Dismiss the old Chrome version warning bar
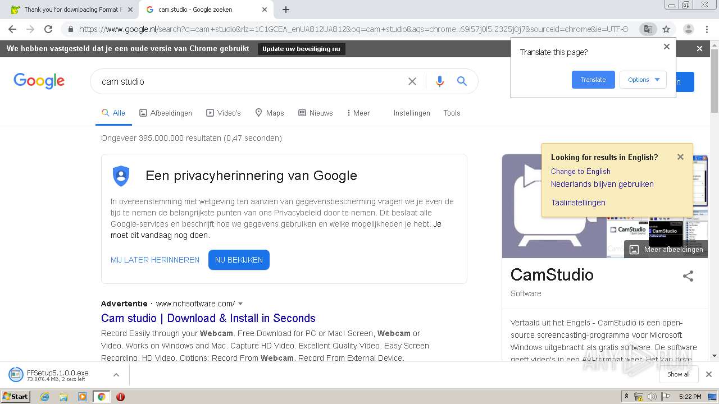 click(x=699, y=49)
